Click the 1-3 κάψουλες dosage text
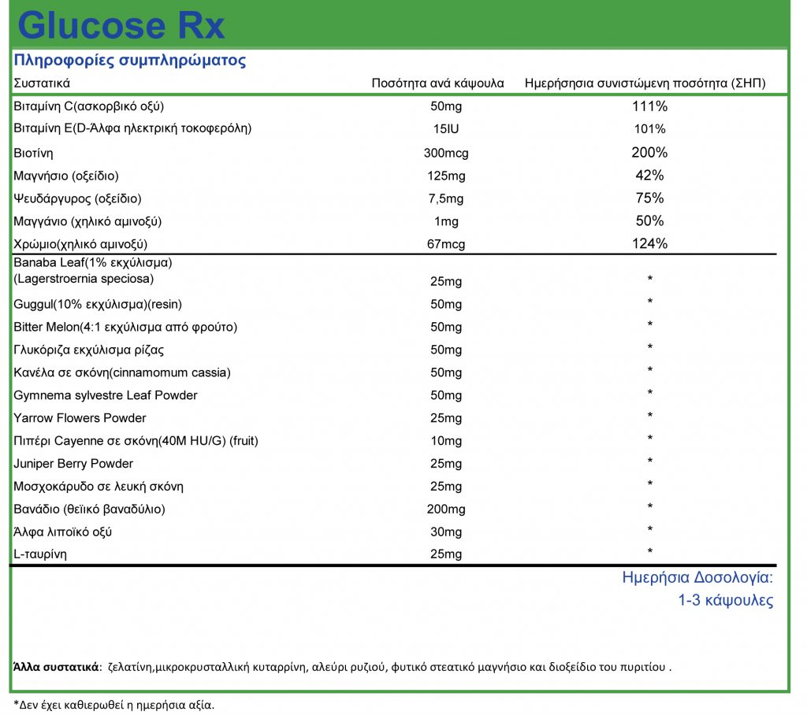The width and height of the screenshot is (807, 715). [x=726, y=600]
